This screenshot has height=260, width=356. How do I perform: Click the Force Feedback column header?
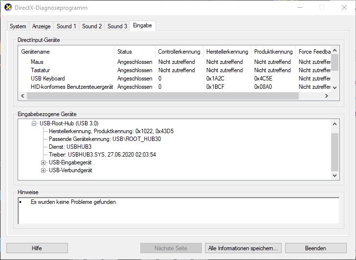click(313, 52)
